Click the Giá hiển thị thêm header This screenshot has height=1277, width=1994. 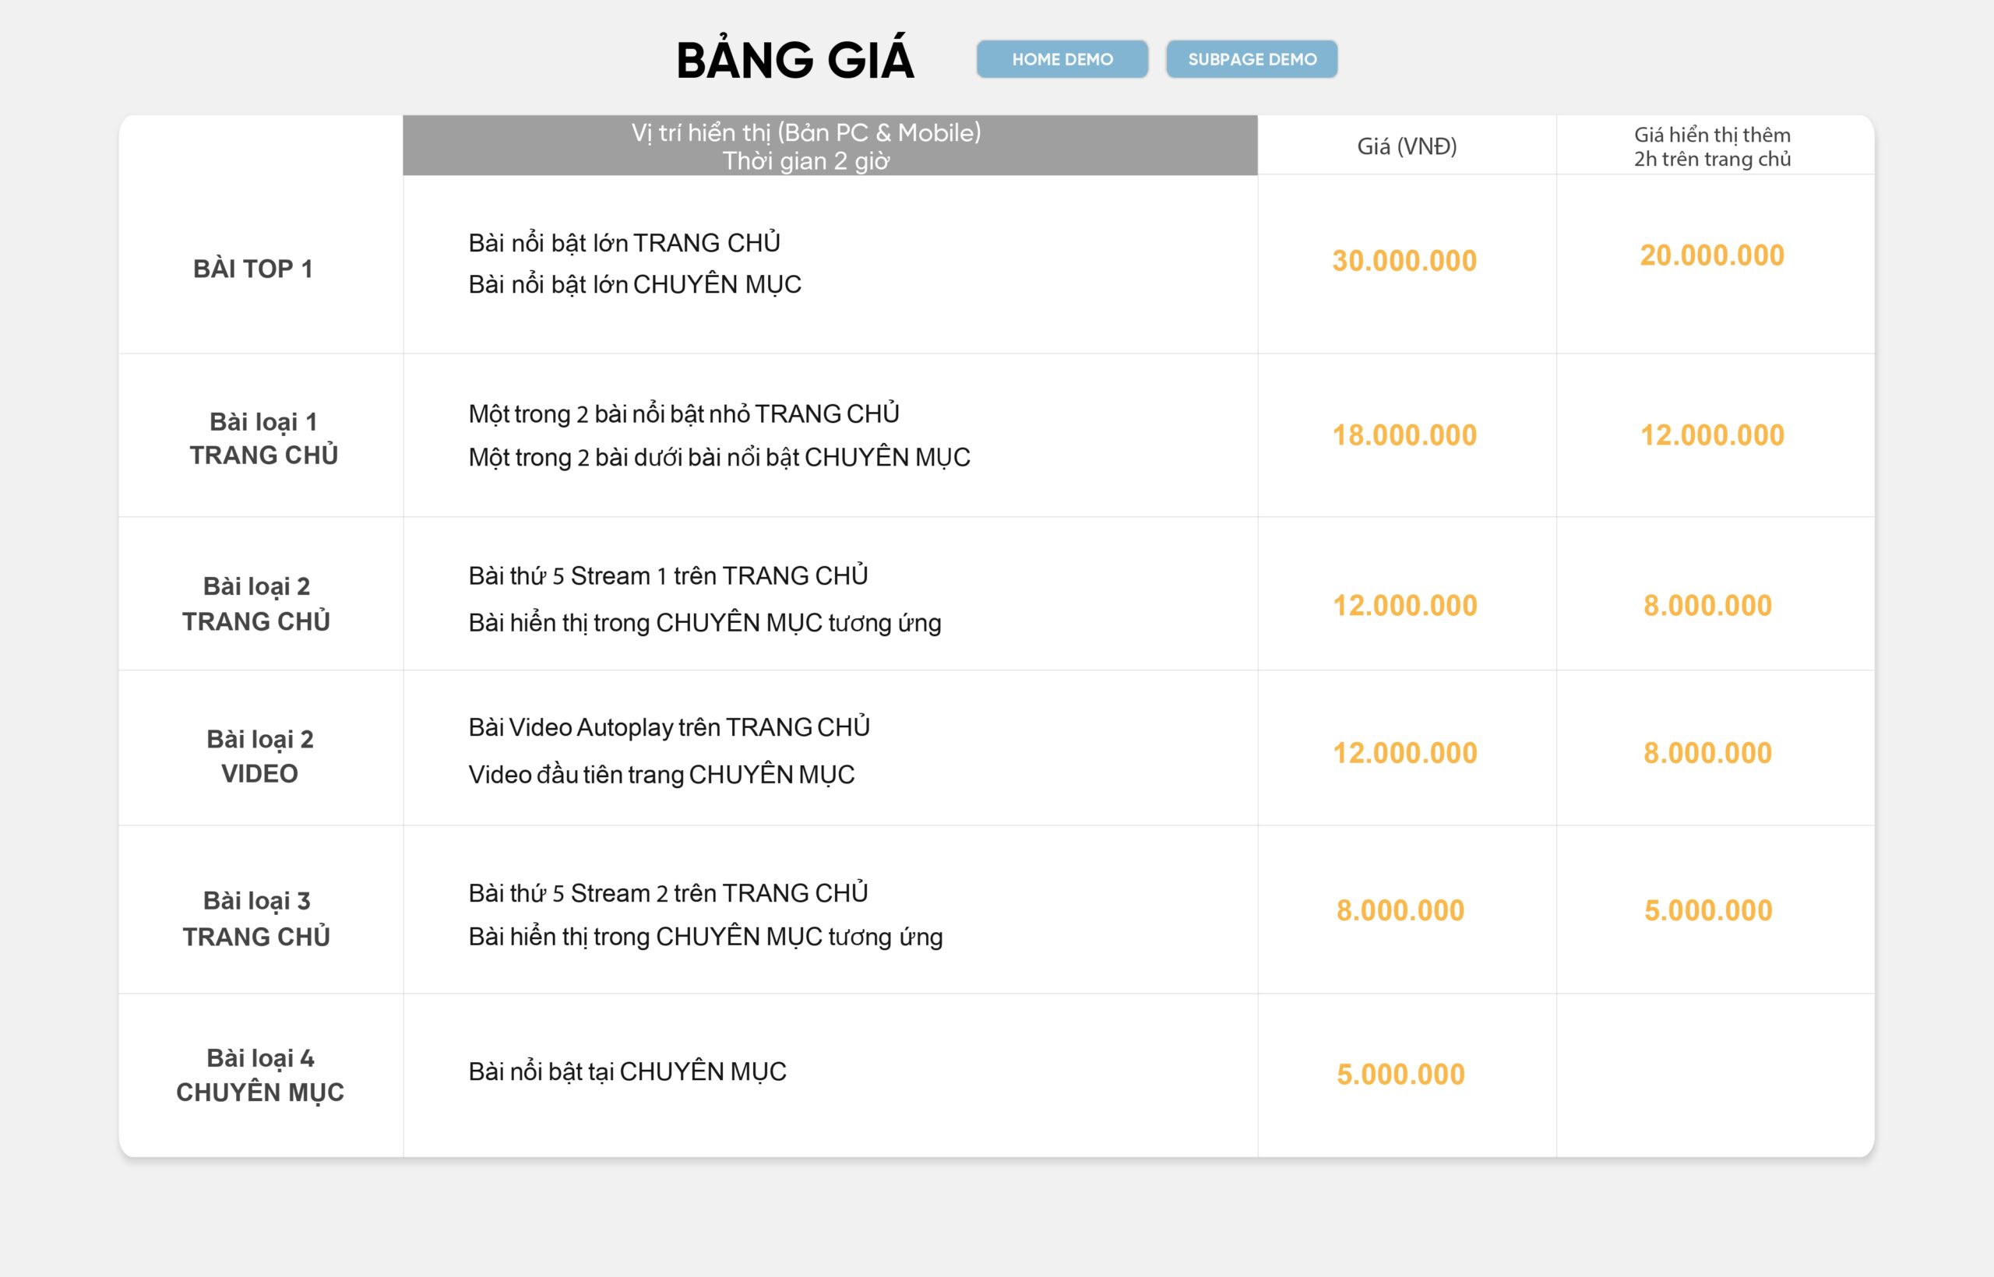click(1712, 146)
